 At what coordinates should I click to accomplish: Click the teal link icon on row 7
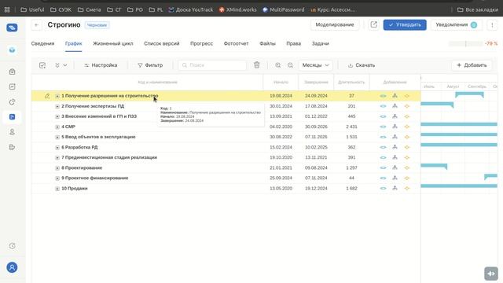tap(383, 157)
